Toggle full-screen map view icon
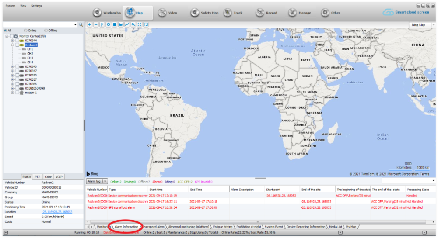Screen dimensions: 438x238 click(139, 25)
